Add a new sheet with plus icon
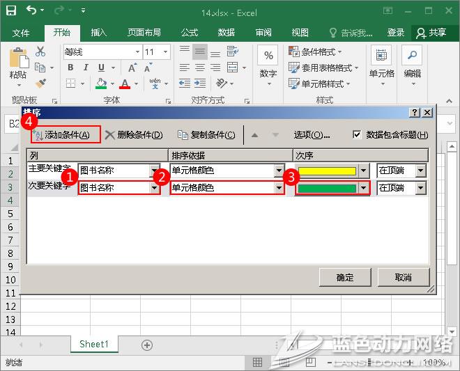 147,345
